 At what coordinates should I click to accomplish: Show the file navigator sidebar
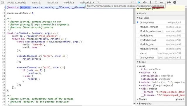(3, 2)
